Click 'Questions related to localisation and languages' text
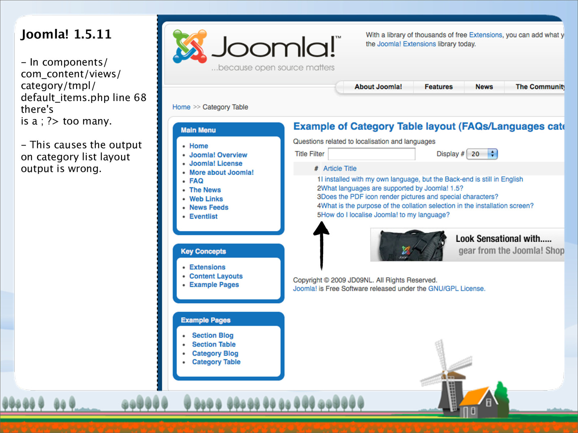This screenshot has width=578, height=433. 364,141
